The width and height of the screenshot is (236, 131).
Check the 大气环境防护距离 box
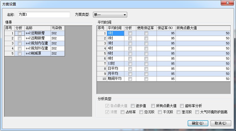197,112
